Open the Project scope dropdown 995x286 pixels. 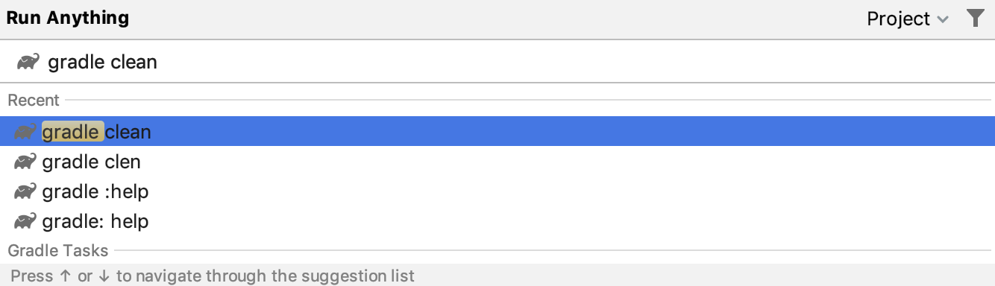pos(908,19)
